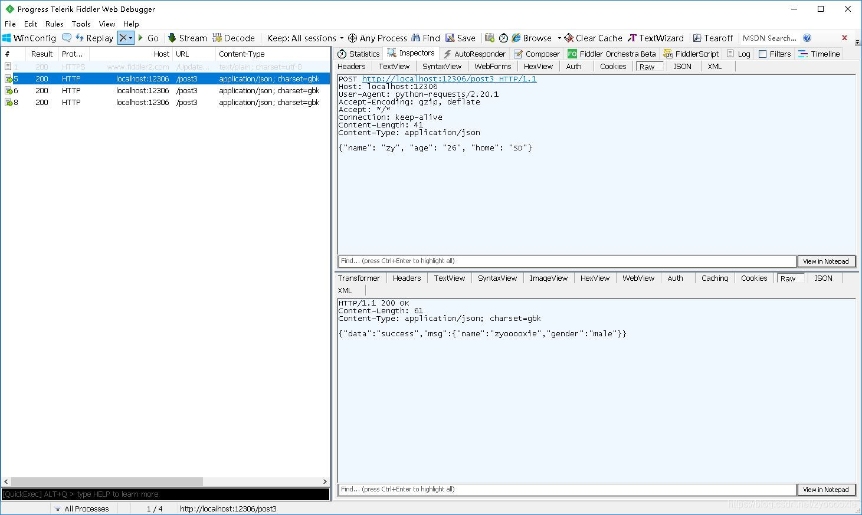The height and width of the screenshot is (515, 862).
Task: Toggle the Filters tab checkbox
Action: [762, 54]
